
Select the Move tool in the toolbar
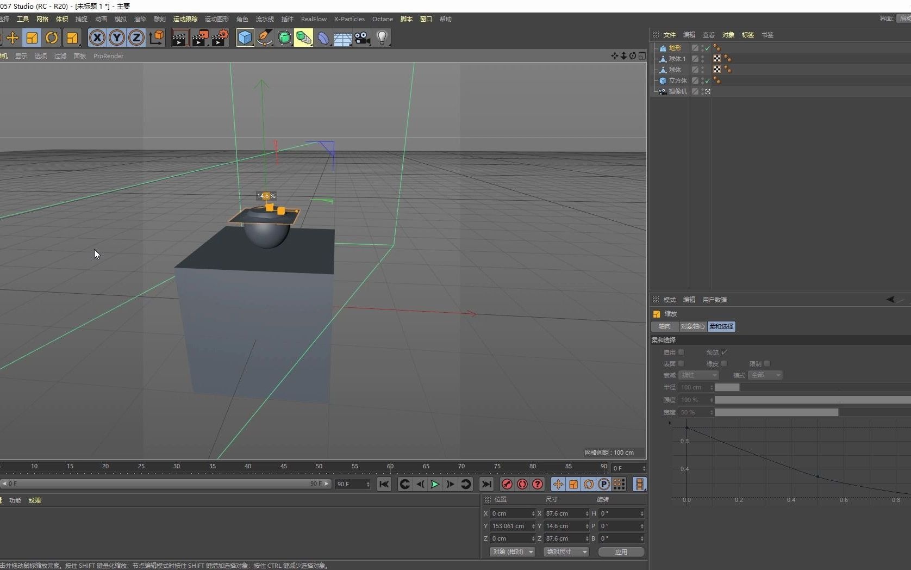click(x=13, y=38)
